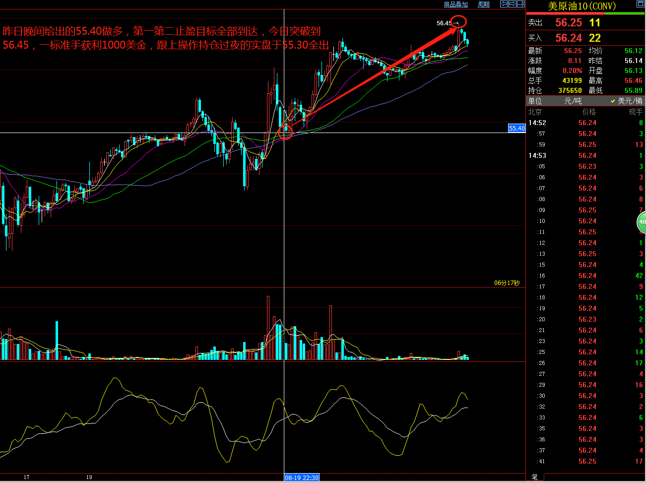Select the checked 美元/桶 unit option
Viewport: 646px width, 483px height.
(x=627, y=101)
